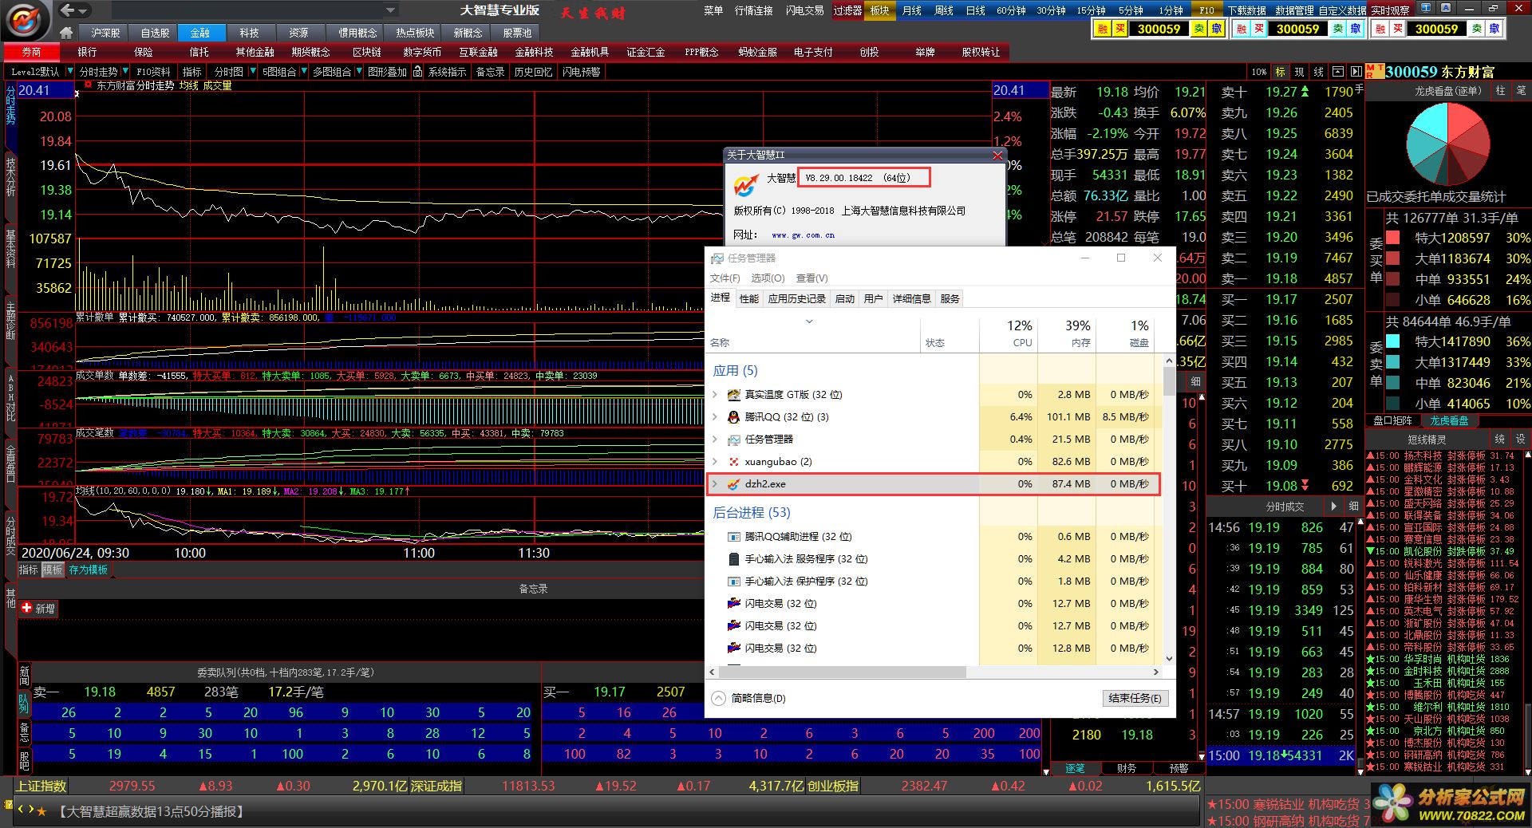Image resolution: width=1532 pixels, height=828 pixels.
Task: Open the address bar dropdown arrow
Action: pyautogui.click(x=390, y=10)
